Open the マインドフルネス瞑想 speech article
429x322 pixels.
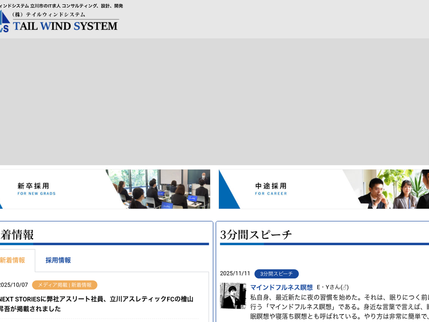pos(281,287)
